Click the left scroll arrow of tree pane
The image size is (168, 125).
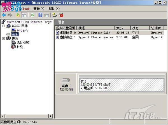[3, 116]
